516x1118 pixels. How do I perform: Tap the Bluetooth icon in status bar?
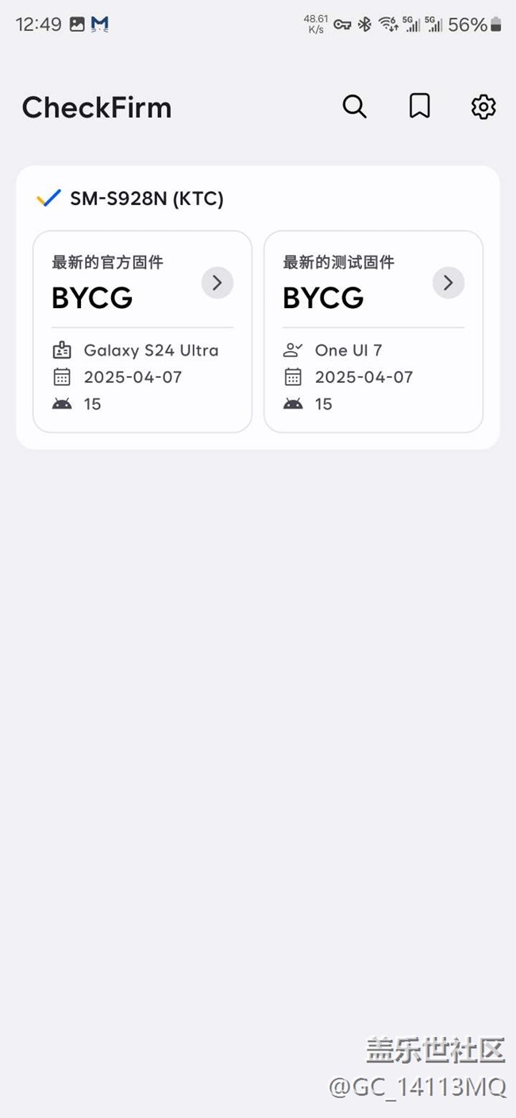[364, 25]
